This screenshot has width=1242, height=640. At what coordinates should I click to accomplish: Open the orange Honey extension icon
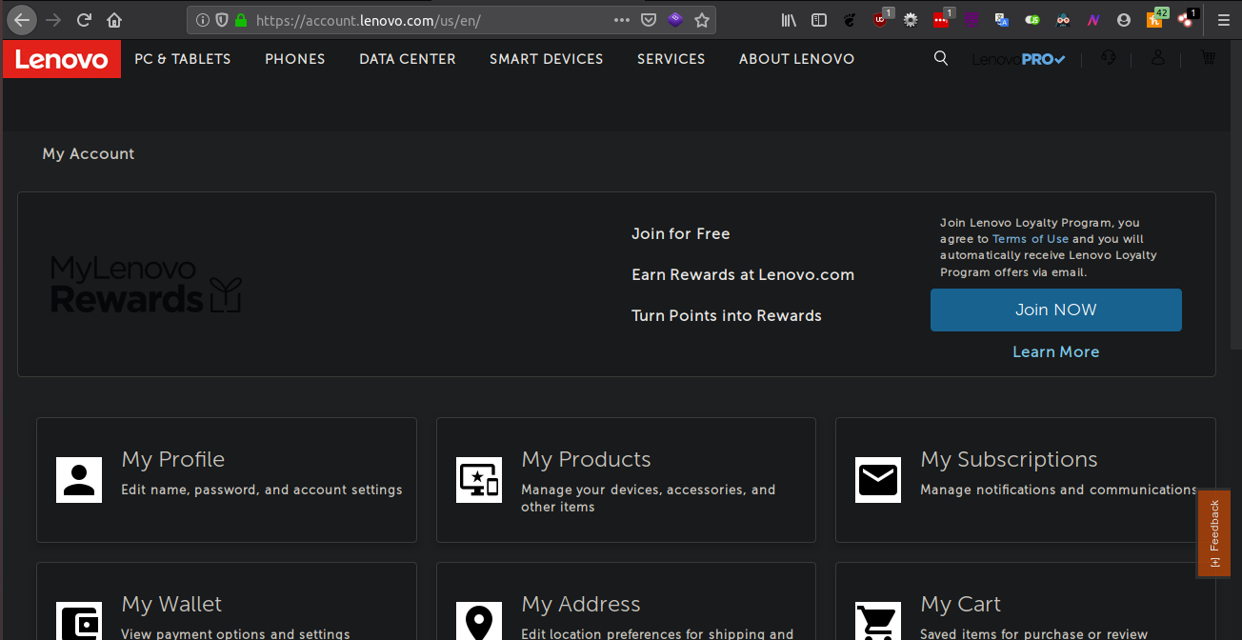(x=1155, y=18)
